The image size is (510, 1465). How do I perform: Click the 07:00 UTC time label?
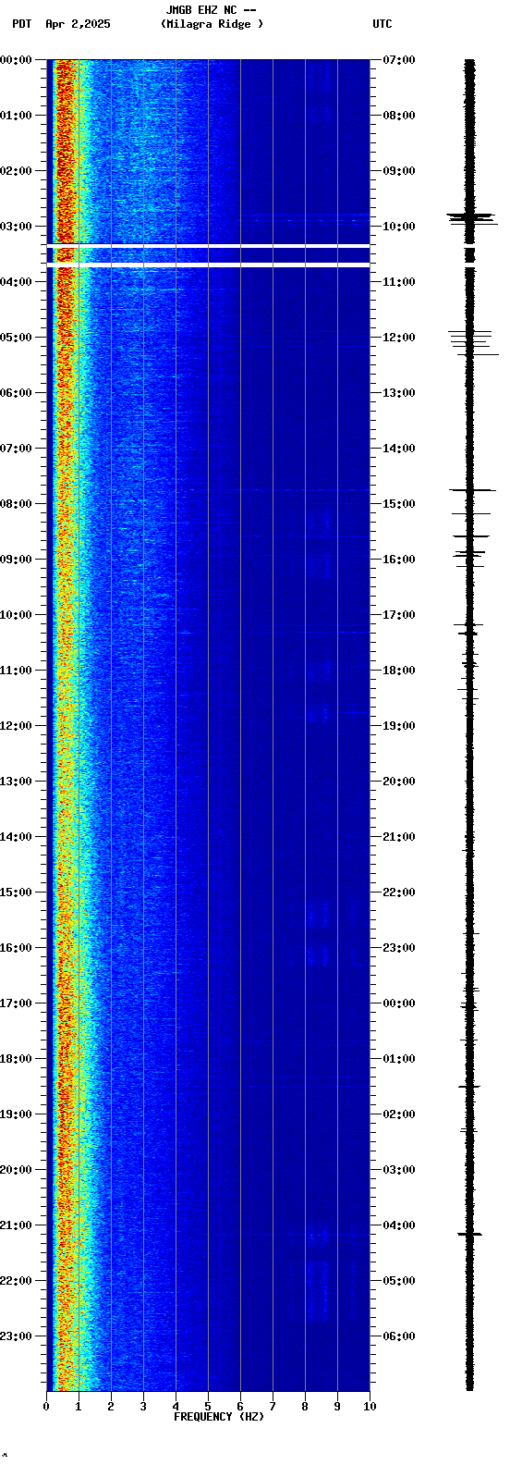[x=399, y=60]
